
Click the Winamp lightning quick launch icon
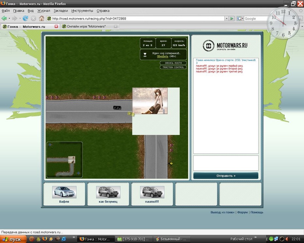pos(51,239)
